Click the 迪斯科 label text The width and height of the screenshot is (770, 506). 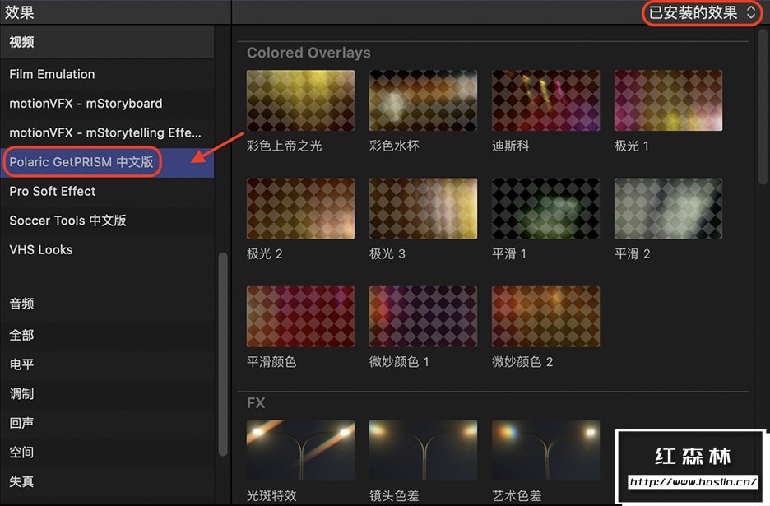point(510,146)
